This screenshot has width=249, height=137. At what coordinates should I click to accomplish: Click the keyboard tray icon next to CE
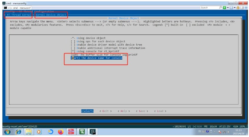203,132
